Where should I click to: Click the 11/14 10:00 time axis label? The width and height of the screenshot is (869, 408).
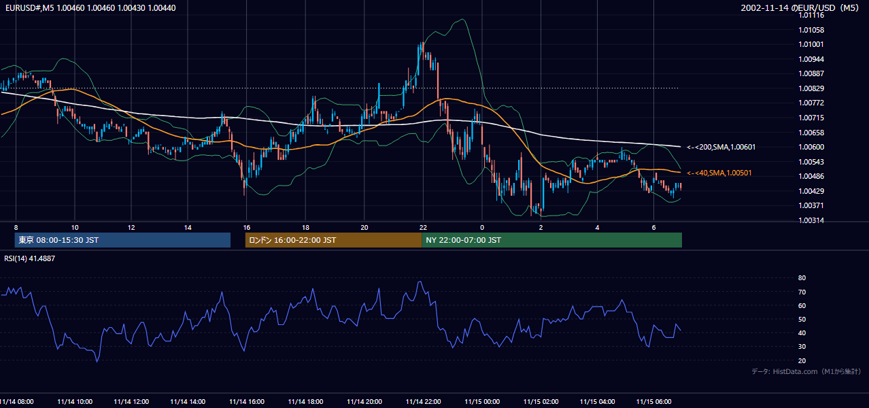[74, 401]
